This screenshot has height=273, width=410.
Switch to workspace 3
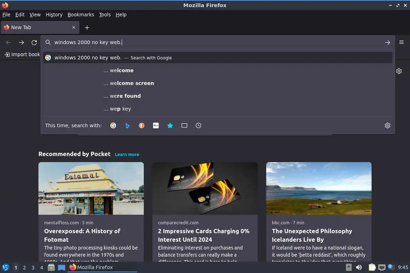point(33,268)
